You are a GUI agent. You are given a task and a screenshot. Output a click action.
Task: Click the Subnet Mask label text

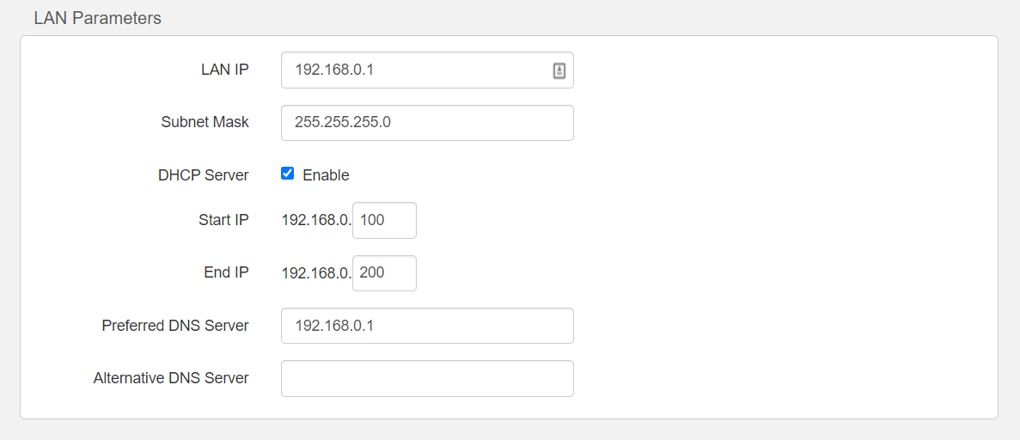205,123
